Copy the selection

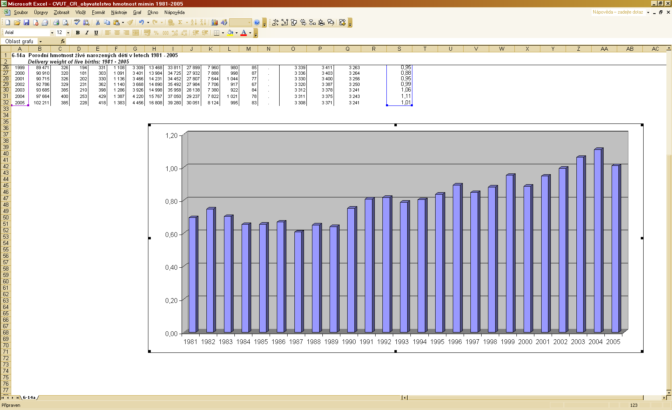coord(107,23)
